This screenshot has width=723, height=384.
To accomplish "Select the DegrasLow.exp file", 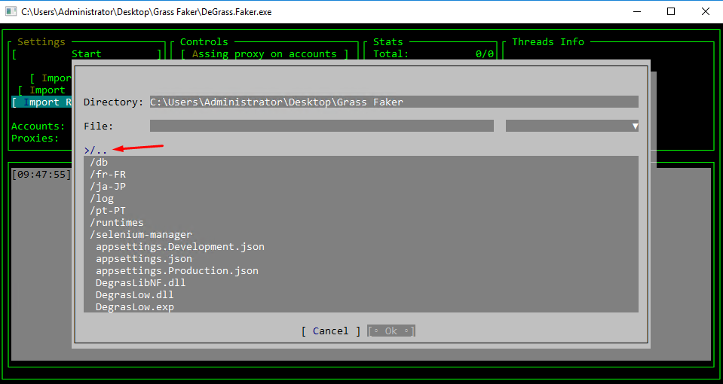I will (135, 307).
